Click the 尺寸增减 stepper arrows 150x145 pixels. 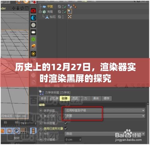click(80, 140)
